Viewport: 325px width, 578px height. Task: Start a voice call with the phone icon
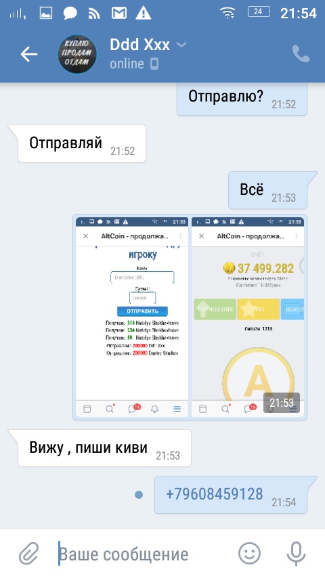[301, 54]
